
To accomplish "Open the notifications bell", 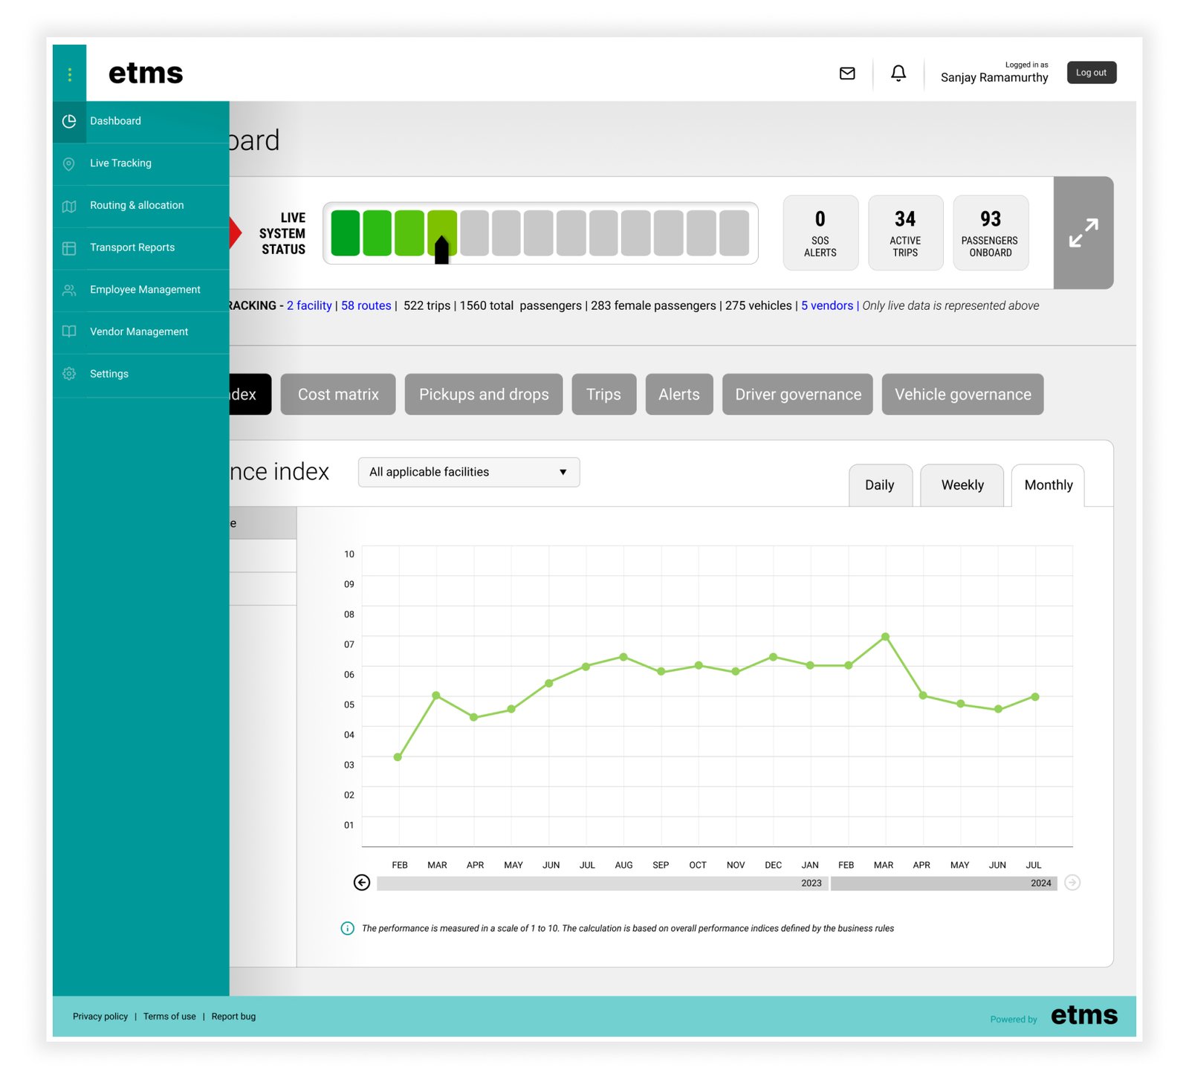I will (x=898, y=74).
